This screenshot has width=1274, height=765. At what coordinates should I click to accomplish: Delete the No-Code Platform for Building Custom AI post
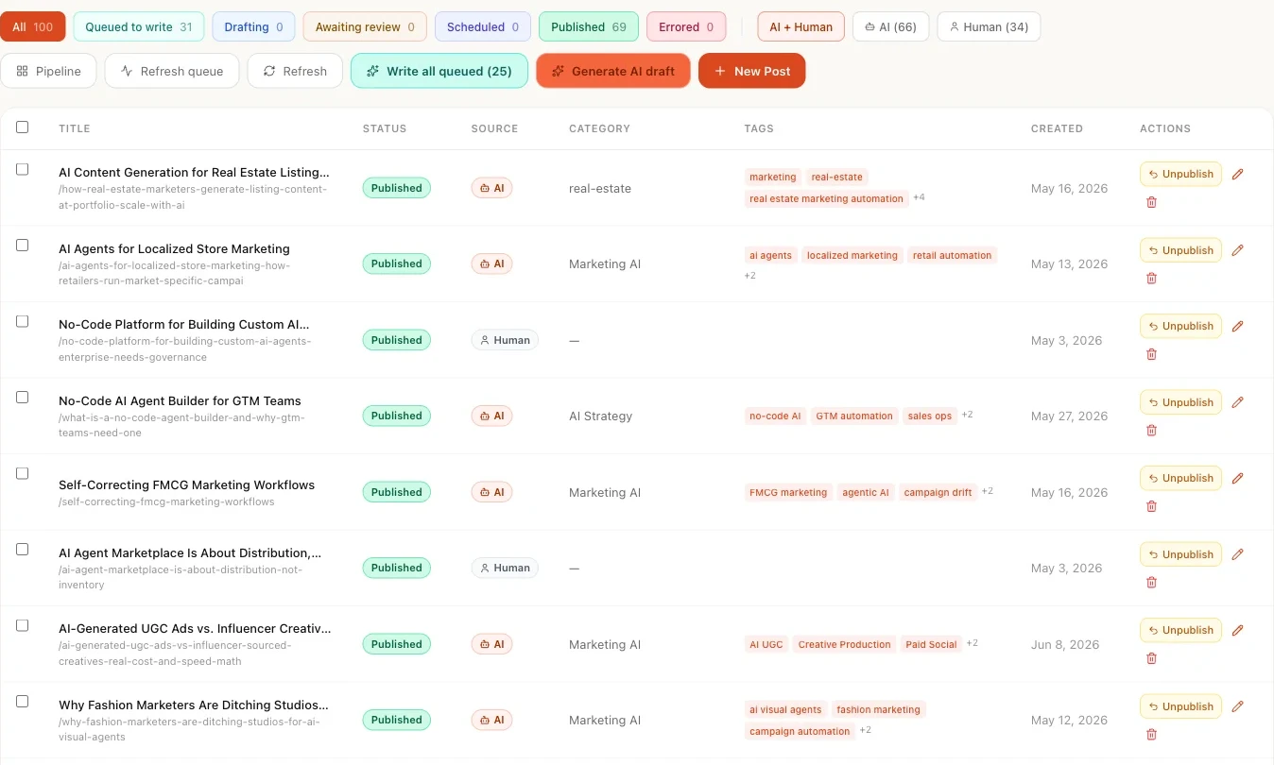pyautogui.click(x=1151, y=354)
